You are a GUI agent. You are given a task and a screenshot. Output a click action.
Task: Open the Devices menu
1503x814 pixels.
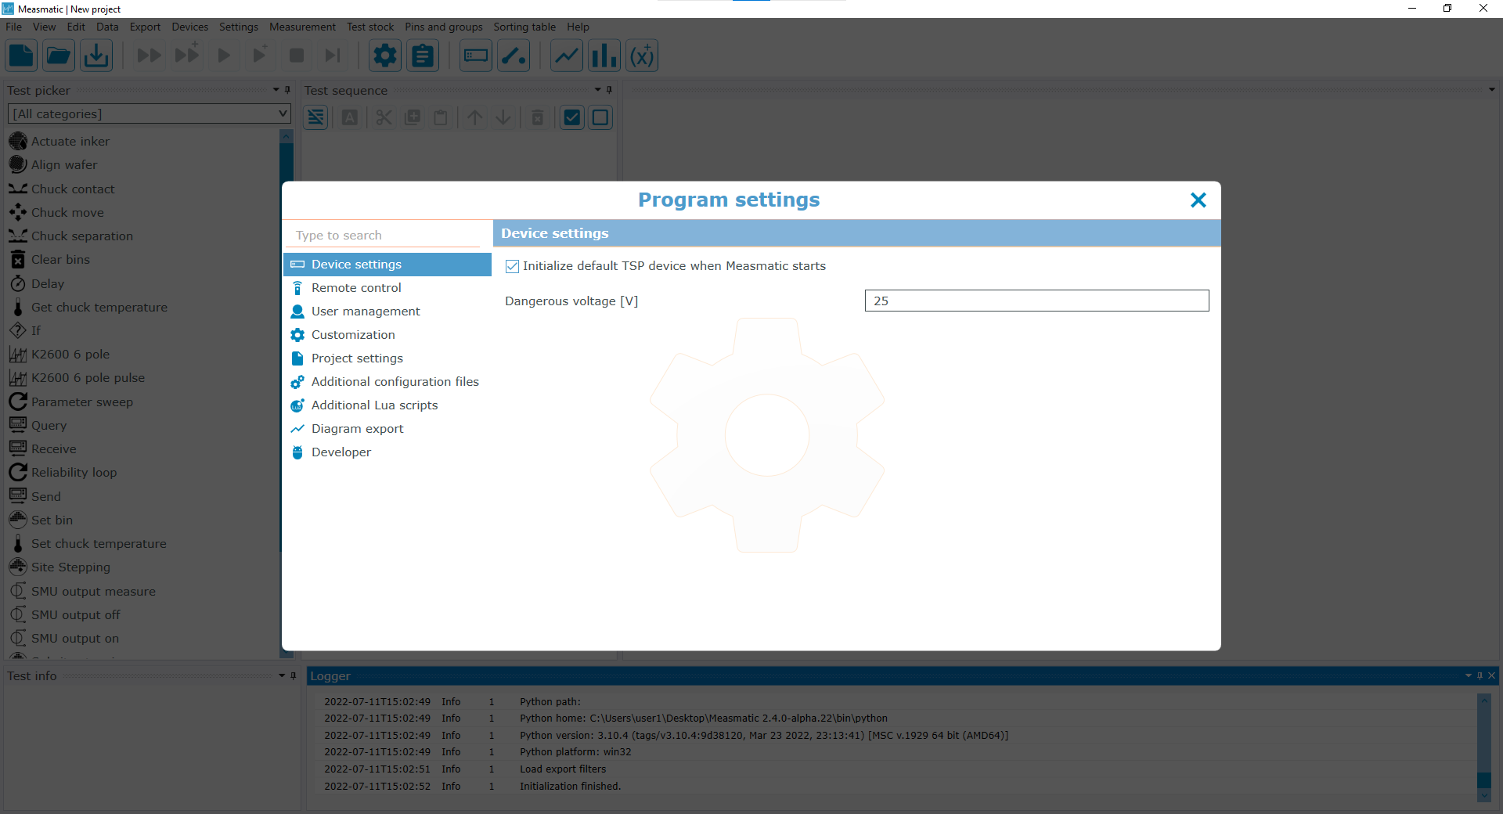click(190, 27)
